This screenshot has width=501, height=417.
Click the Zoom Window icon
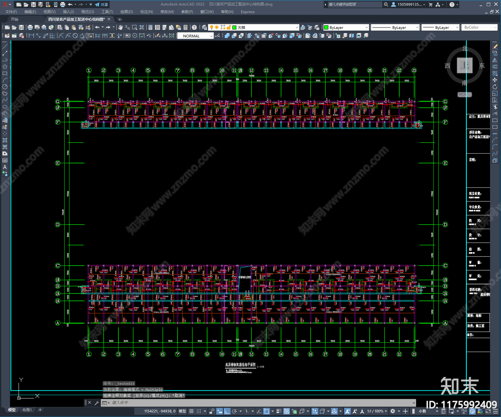135,28
